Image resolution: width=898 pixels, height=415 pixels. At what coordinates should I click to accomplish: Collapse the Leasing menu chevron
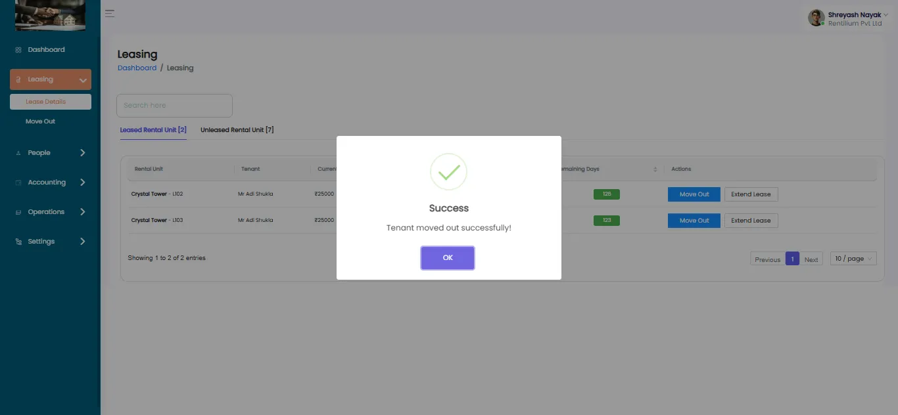[x=83, y=80]
